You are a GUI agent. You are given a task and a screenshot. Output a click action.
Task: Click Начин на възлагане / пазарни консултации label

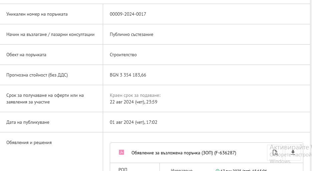pos(50,34)
